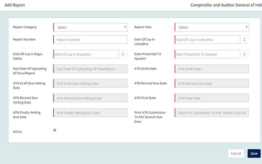This screenshot has width=262, height=164.
Task: Select the ATN Revised Due Vetting Date field
Action: [x=90, y=98]
